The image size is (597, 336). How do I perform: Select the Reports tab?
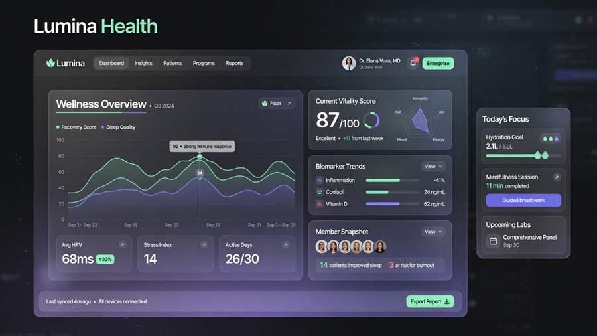pyautogui.click(x=235, y=63)
